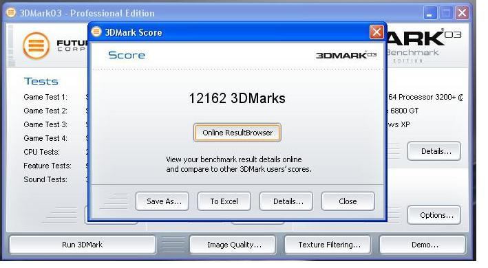This screenshot has width=488, height=268.
Task: Click the 'View your benchmark result details online' text
Action: [234, 159]
